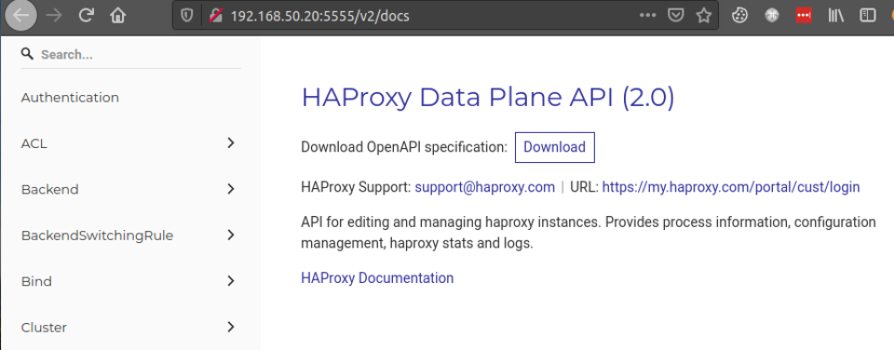Image resolution: width=894 pixels, height=350 pixels.
Task: Expand the ACL chevron
Action: click(231, 143)
